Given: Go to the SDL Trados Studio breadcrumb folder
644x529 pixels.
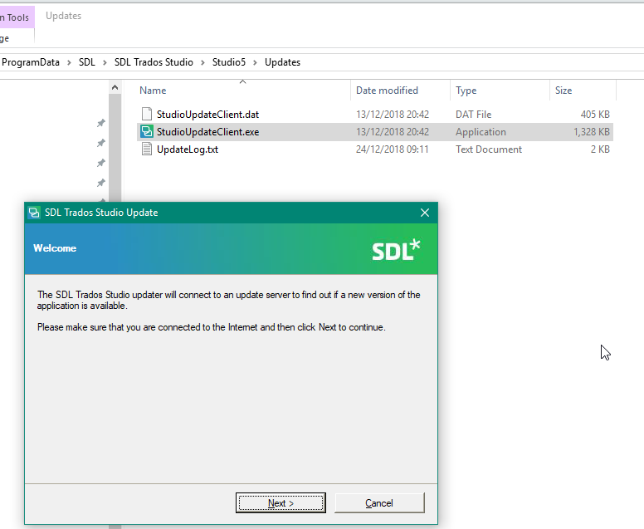Looking at the screenshot, I should click(154, 62).
